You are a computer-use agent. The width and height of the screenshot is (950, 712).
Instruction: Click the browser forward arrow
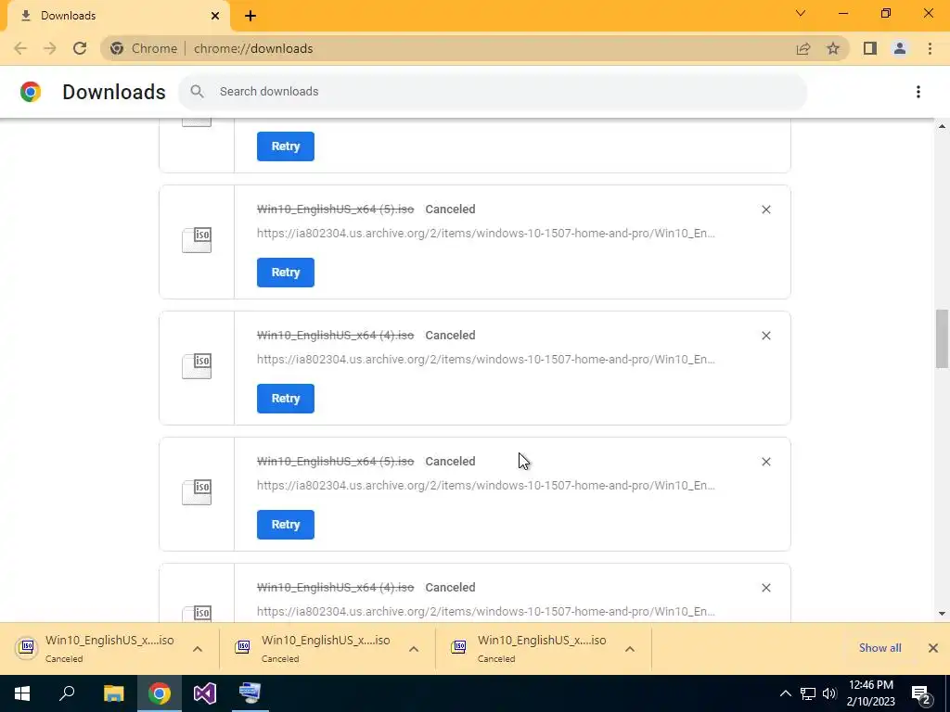(50, 48)
